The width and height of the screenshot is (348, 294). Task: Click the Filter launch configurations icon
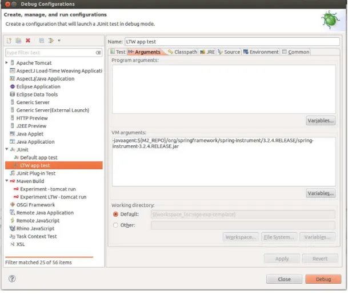coord(51,41)
